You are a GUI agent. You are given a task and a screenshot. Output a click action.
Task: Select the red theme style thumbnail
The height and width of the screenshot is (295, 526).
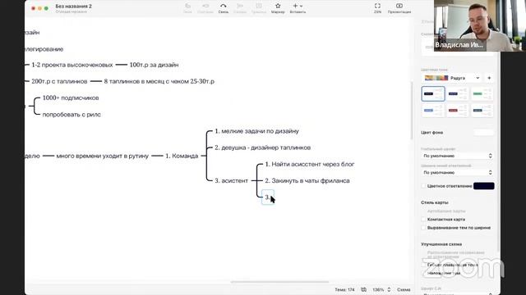458,111
